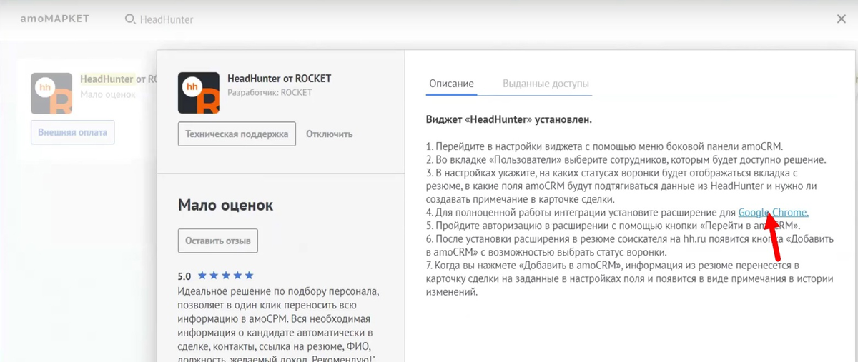Click text Виджет «HeadHunter» установлен.
The width and height of the screenshot is (858, 362).
coord(509,119)
